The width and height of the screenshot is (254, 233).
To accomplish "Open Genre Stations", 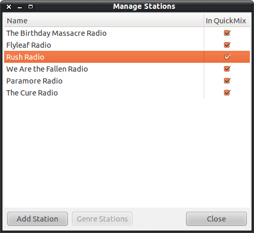I will 102,219.
